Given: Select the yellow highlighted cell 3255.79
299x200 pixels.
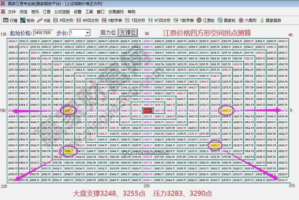Looking at the screenshot, I should (69, 111).
